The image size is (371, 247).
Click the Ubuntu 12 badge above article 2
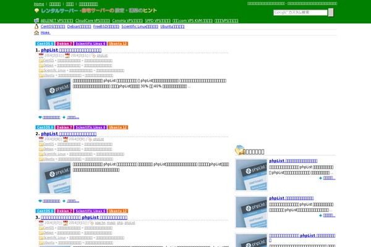118,127
